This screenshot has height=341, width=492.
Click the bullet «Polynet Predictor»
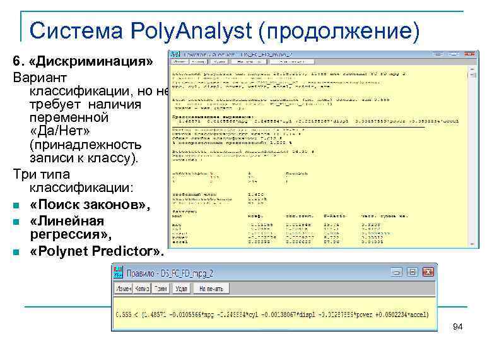97,251
